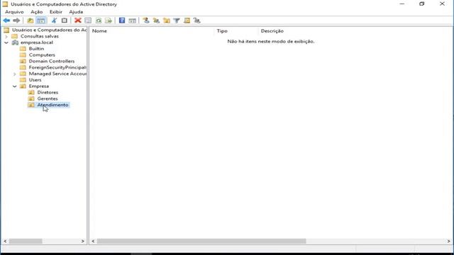
Task: Restore down the Active Directory window
Action: (x=422, y=4)
